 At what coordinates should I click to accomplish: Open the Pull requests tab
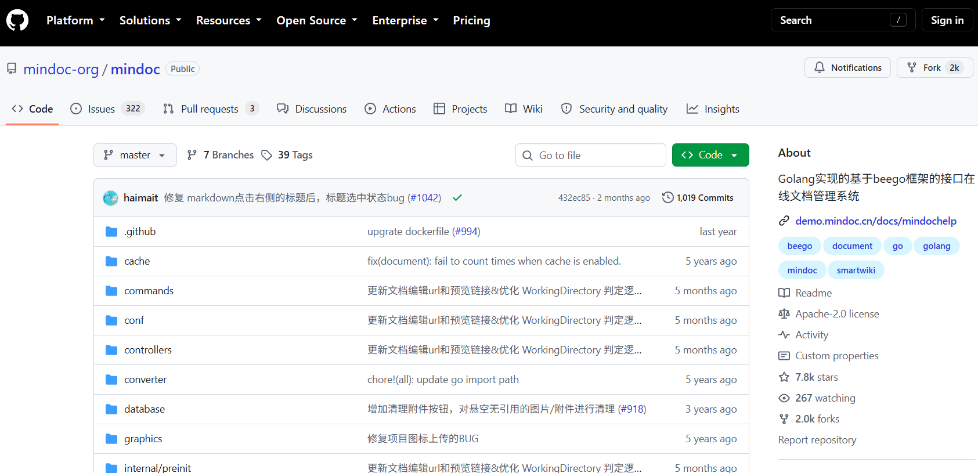click(211, 109)
